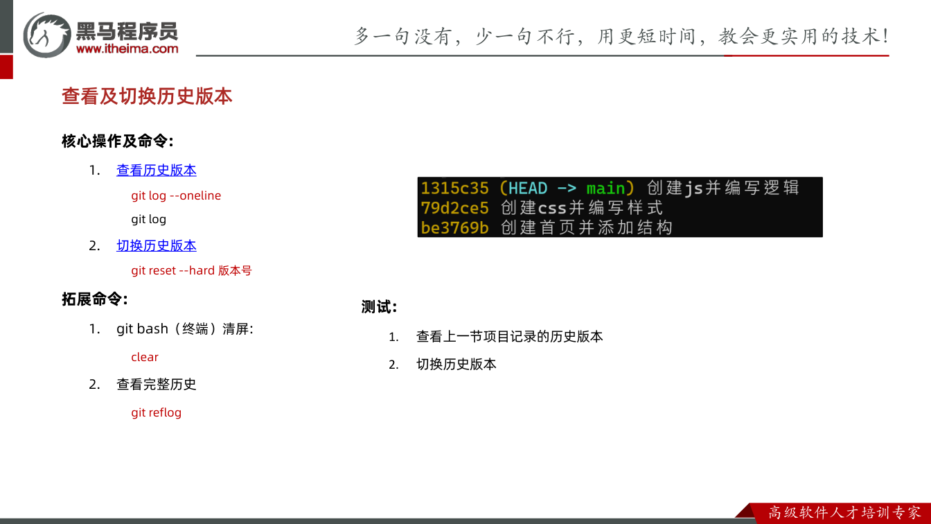
Task: Click the plain git log command
Action: tap(149, 219)
